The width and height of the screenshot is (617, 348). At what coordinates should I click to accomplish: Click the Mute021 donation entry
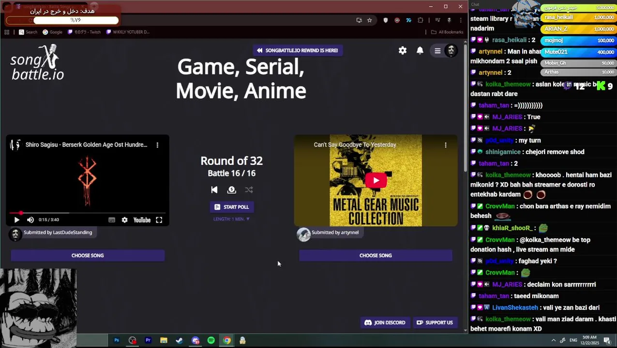tap(579, 52)
